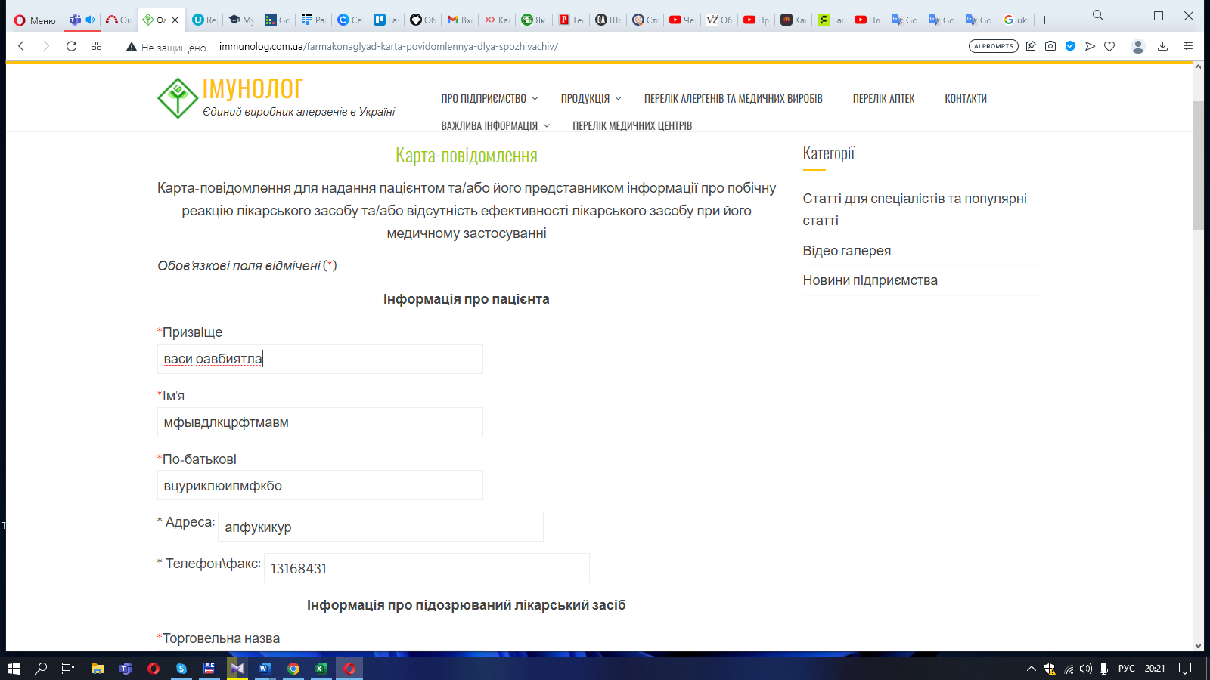Open the ПЕРЕЛІК АПТЕК menu item
This screenshot has height=680, width=1210.
[883, 99]
